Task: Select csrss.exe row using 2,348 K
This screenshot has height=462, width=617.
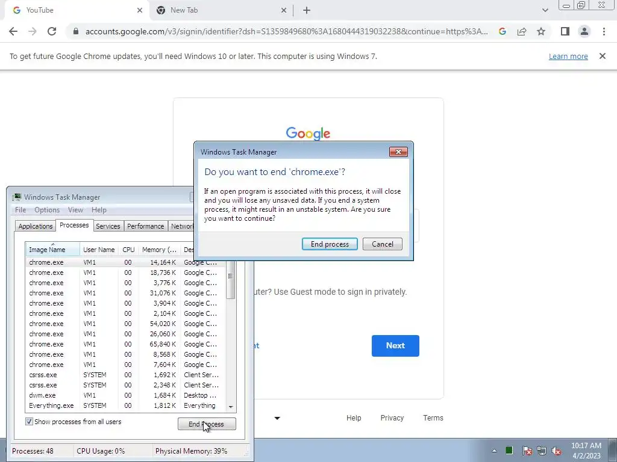Action: [x=126, y=385]
